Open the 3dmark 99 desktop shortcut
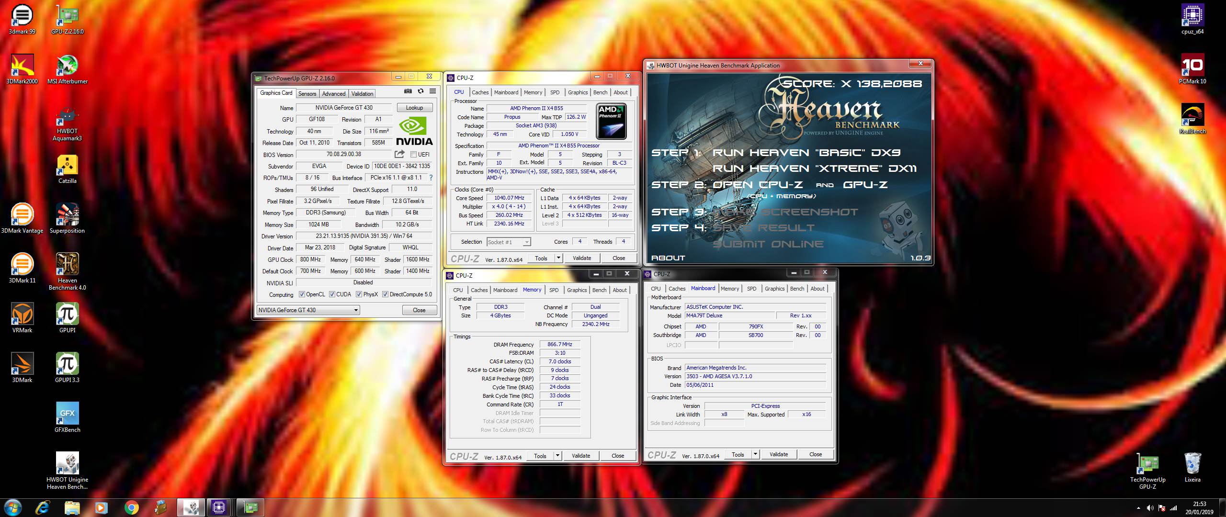1226x517 pixels. pos(22,19)
